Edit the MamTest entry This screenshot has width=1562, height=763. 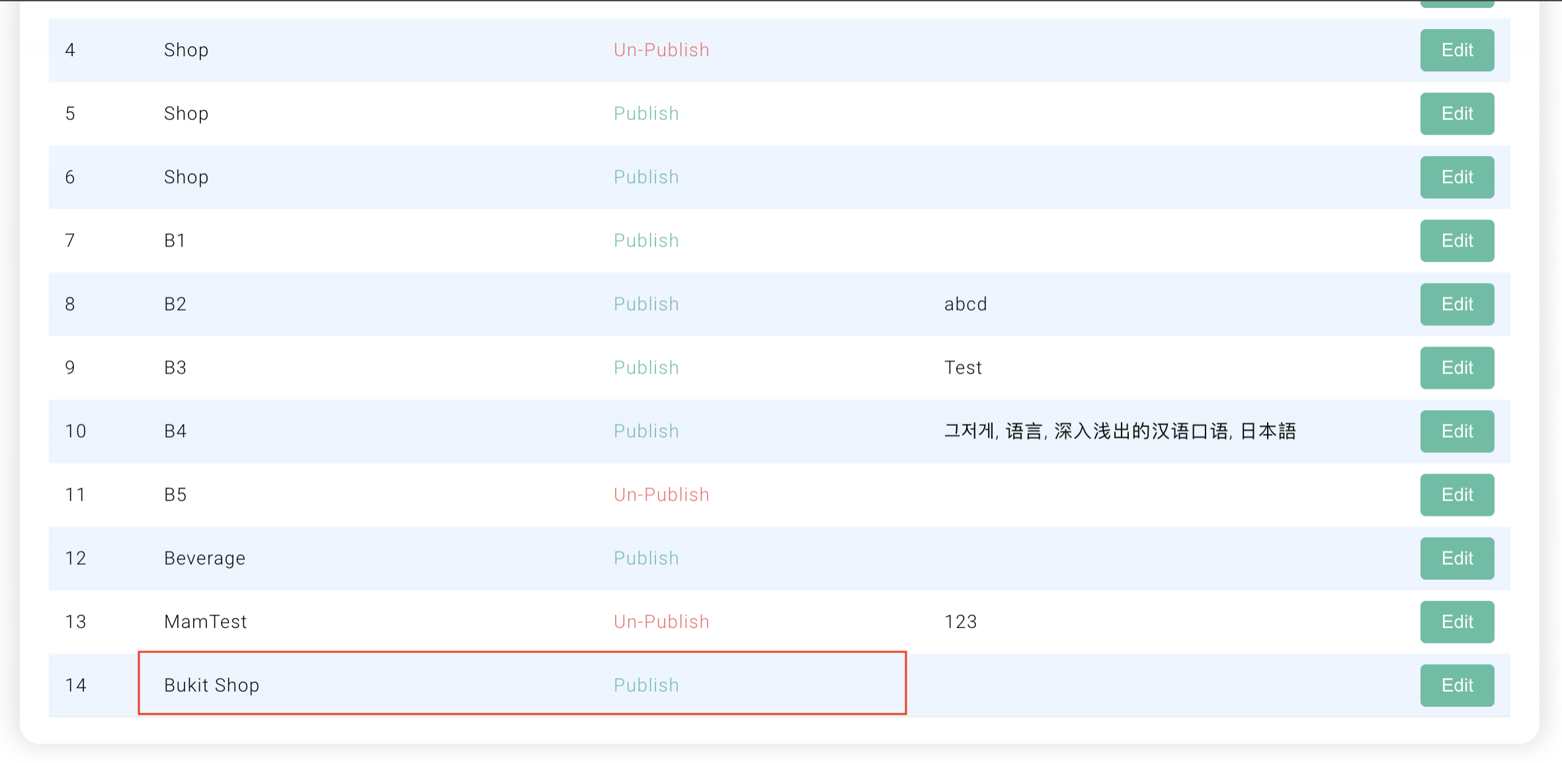click(1456, 622)
